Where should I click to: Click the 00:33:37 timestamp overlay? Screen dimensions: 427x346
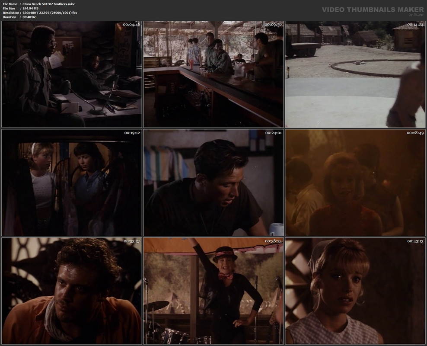click(132, 241)
